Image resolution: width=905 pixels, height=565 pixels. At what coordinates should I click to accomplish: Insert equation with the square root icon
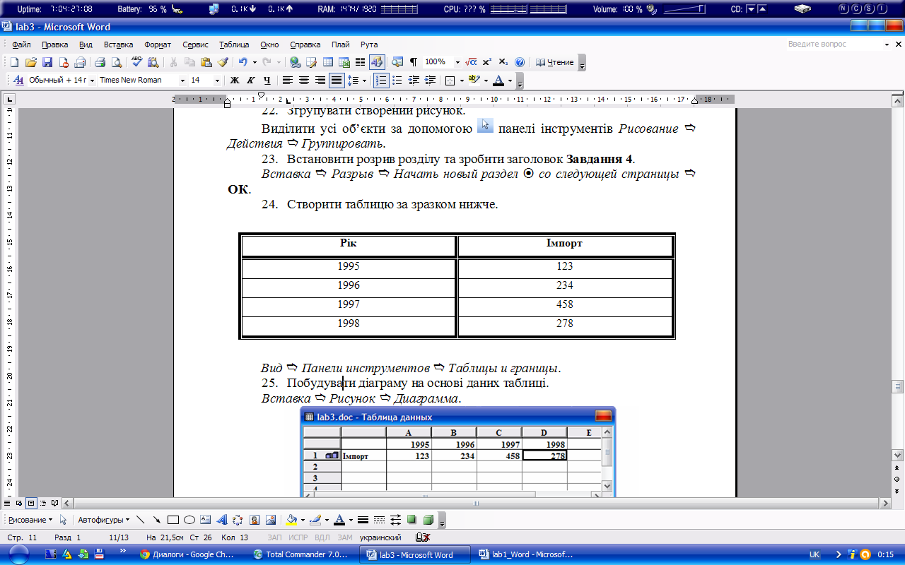(471, 62)
